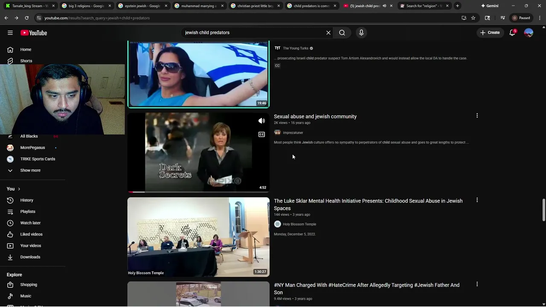The width and height of the screenshot is (546, 307).
Task: Open a new browser tab
Action: [x=457, y=6]
